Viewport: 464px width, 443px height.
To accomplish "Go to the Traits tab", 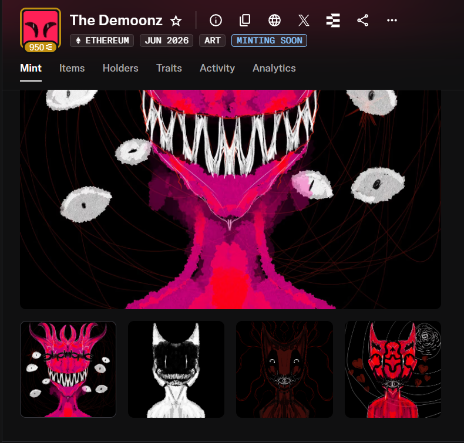I will point(169,68).
